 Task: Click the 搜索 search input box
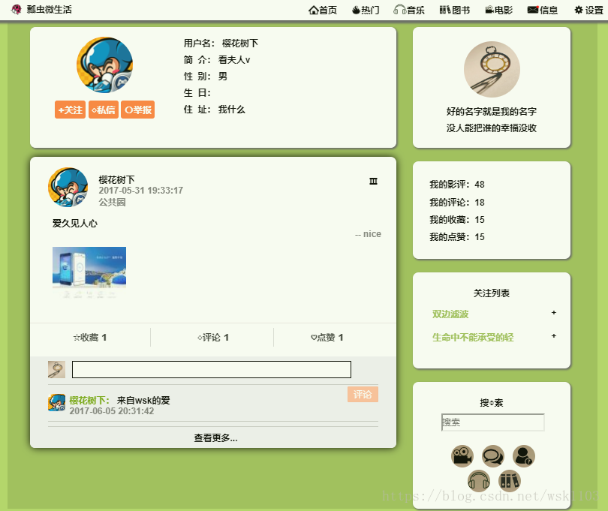coord(493,422)
